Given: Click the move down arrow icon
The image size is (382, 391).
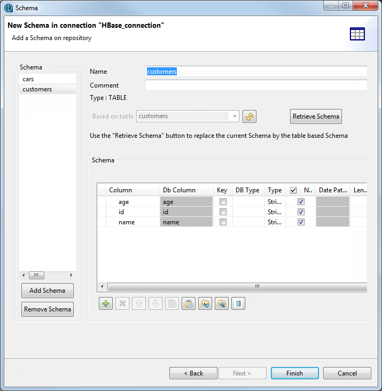Looking at the screenshot, I should click(x=155, y=303).
